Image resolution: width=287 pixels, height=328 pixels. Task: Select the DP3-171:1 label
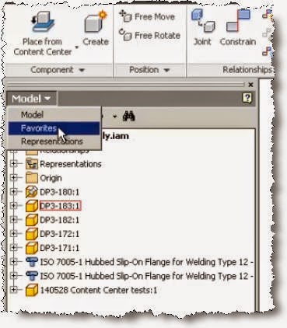60,248
